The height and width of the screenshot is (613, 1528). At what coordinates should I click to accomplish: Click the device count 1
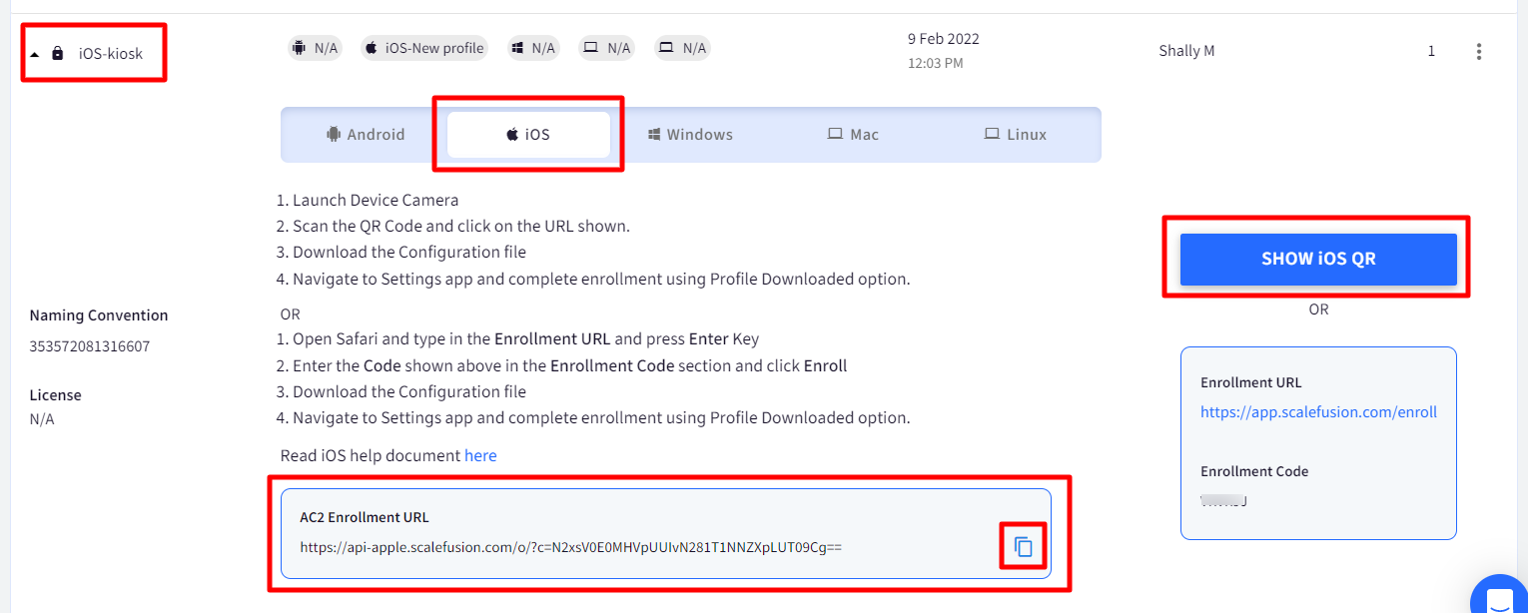(1431, 51)
